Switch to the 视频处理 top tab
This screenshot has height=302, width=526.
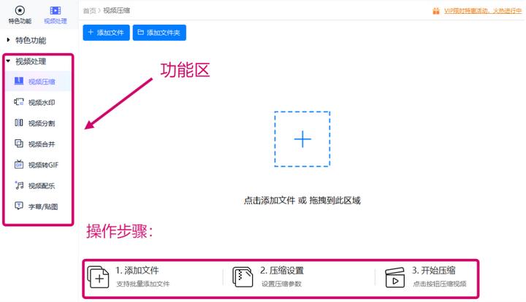pos(56,15)
